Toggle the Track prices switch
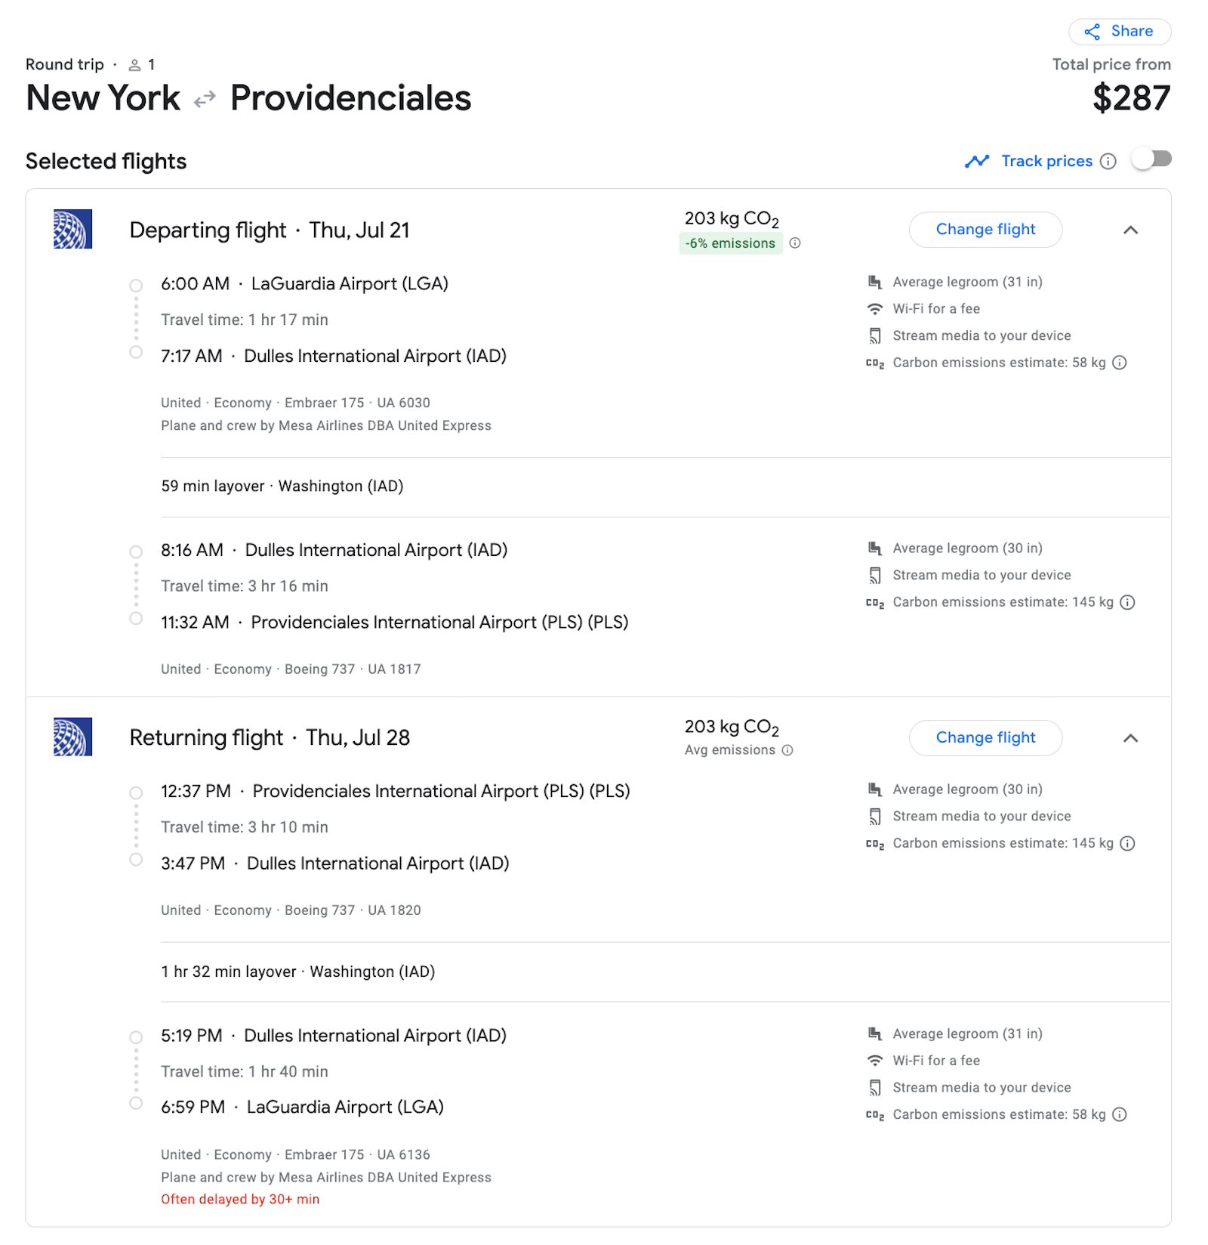Image resolution: width=1208 pixels, height=1245 pixels. [1151, 159]
